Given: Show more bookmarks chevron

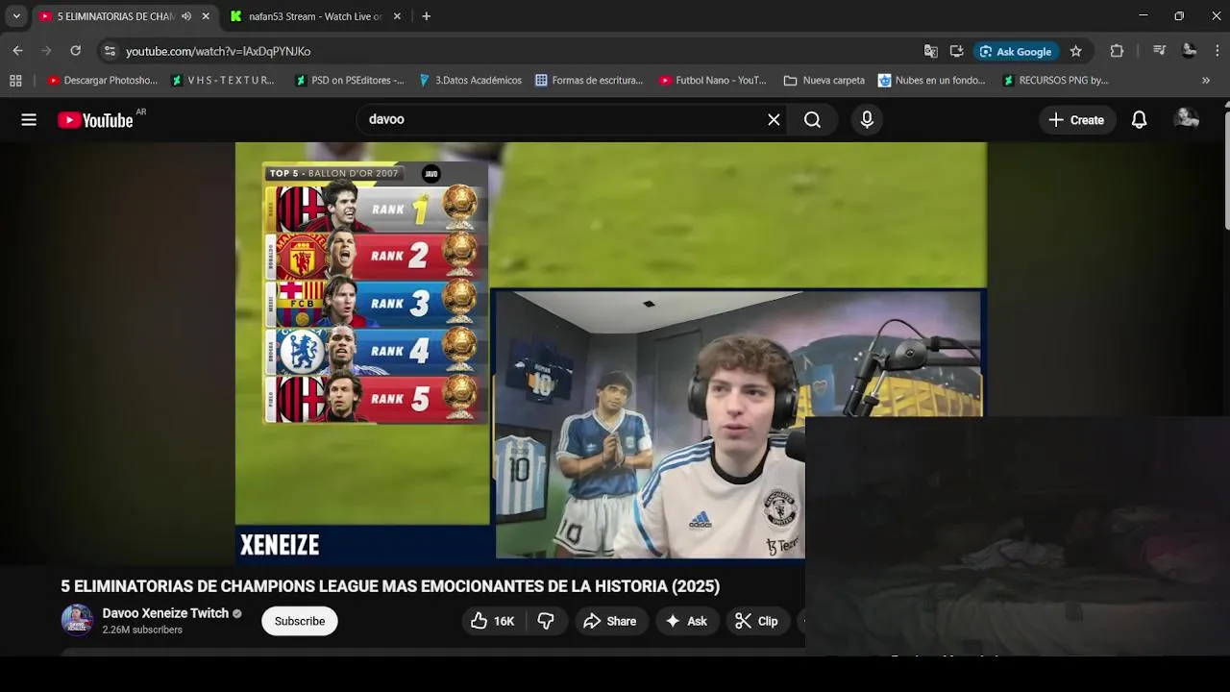Looking at the screenshot, I should [x=1206, y=81].
